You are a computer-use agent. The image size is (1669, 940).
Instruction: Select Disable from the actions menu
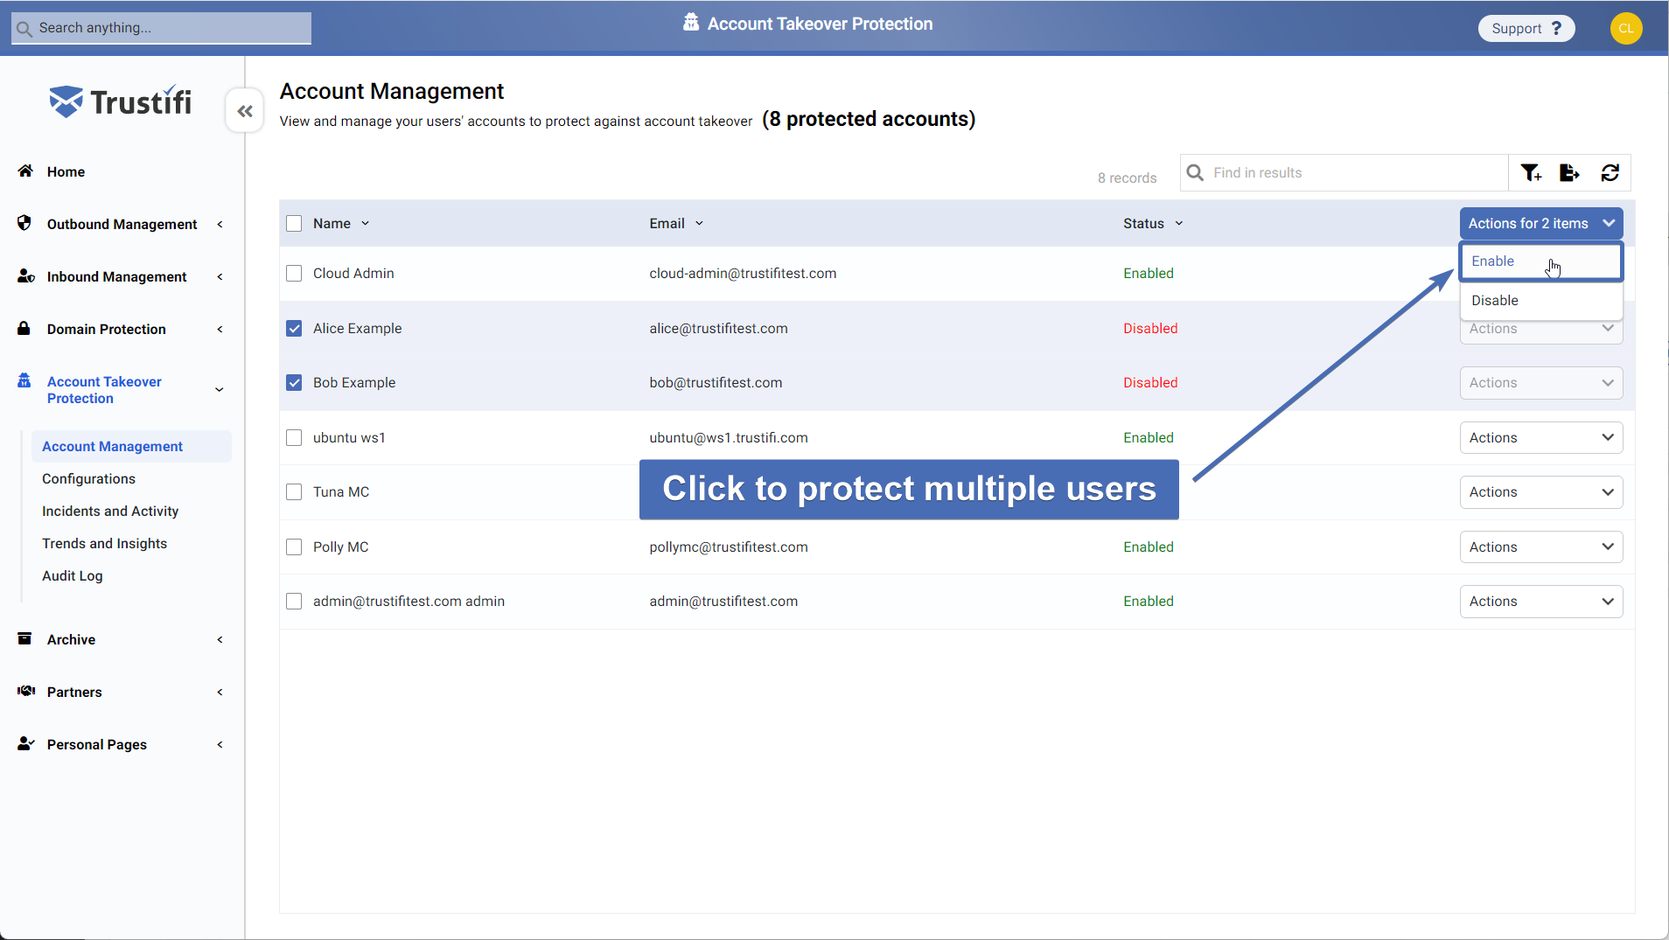coord(1541,300)
